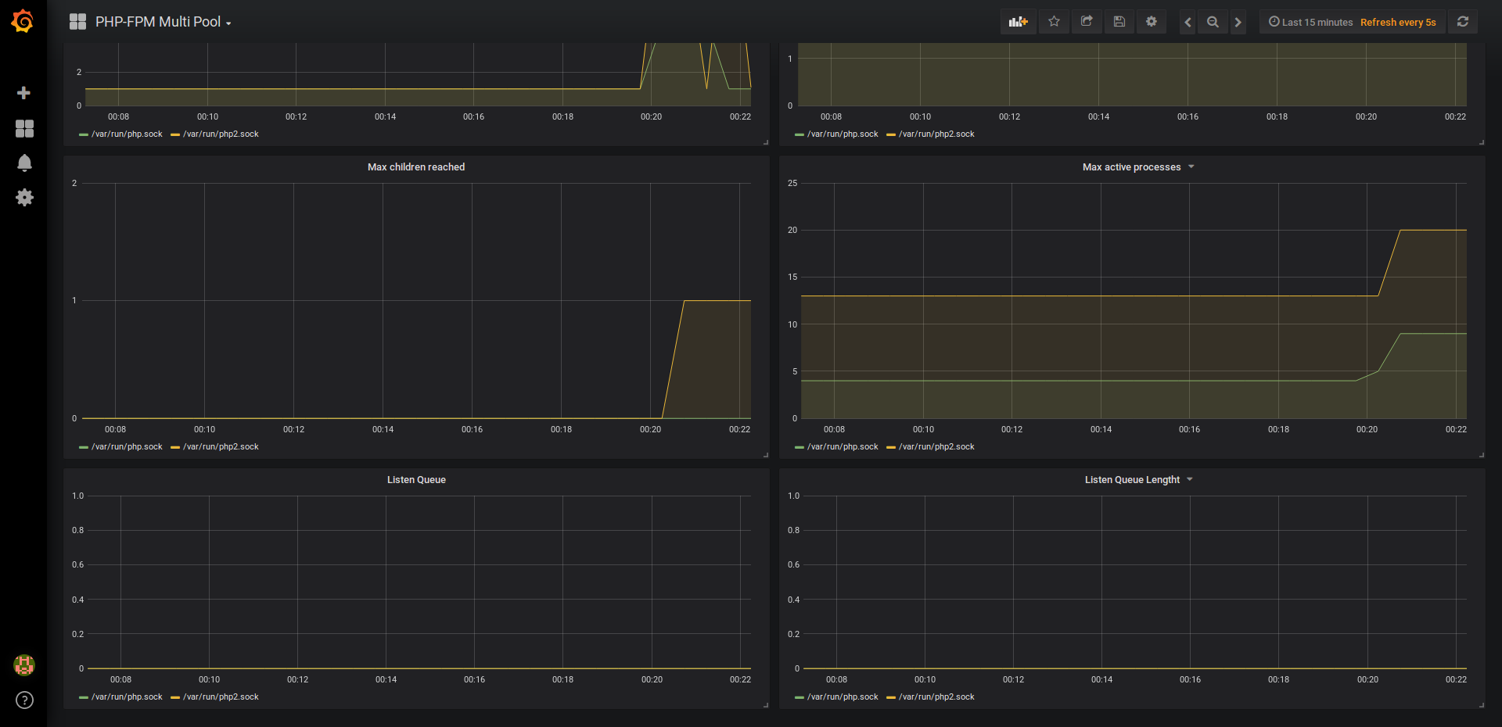Open the Configuration gear in the sidebar
The width and height of the screenshot is (1502, 727).
coord(24,197)
